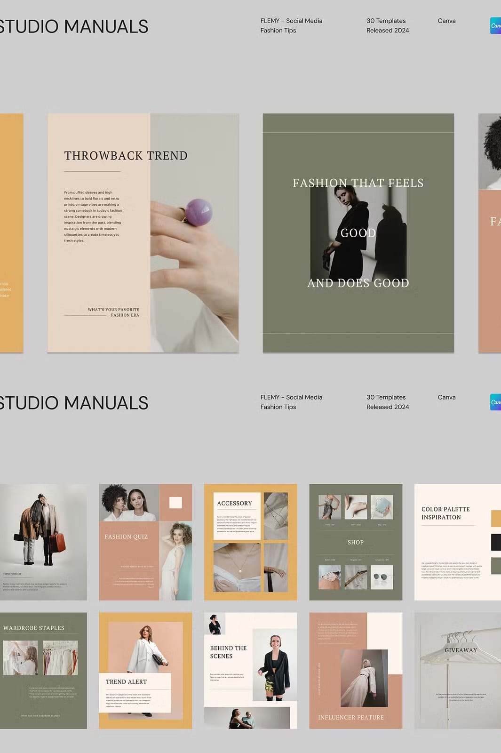Click '30 Templates' in second header
The height and width of the screenshot is (753, 501).
pyautogui.click(x=386, y=397)
